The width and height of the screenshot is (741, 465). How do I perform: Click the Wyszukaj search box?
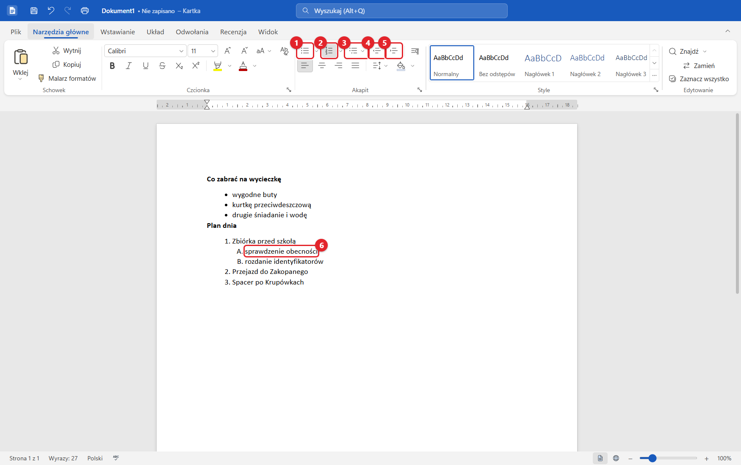click(401, 11)
